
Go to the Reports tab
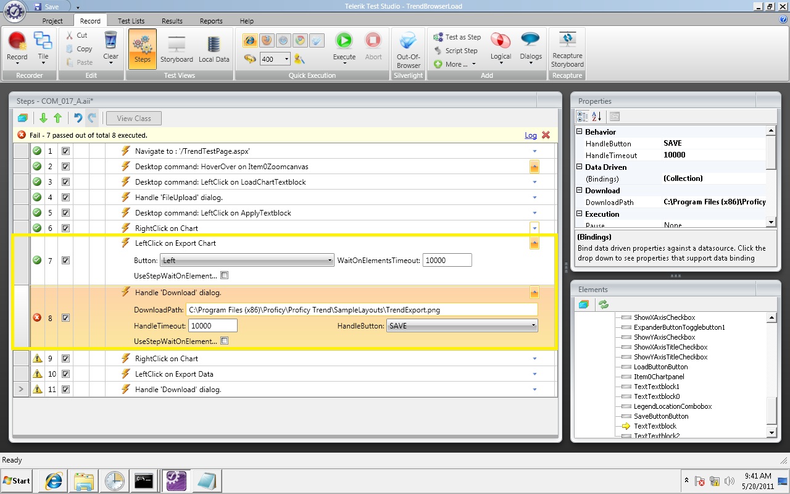(x=211, y=21)
